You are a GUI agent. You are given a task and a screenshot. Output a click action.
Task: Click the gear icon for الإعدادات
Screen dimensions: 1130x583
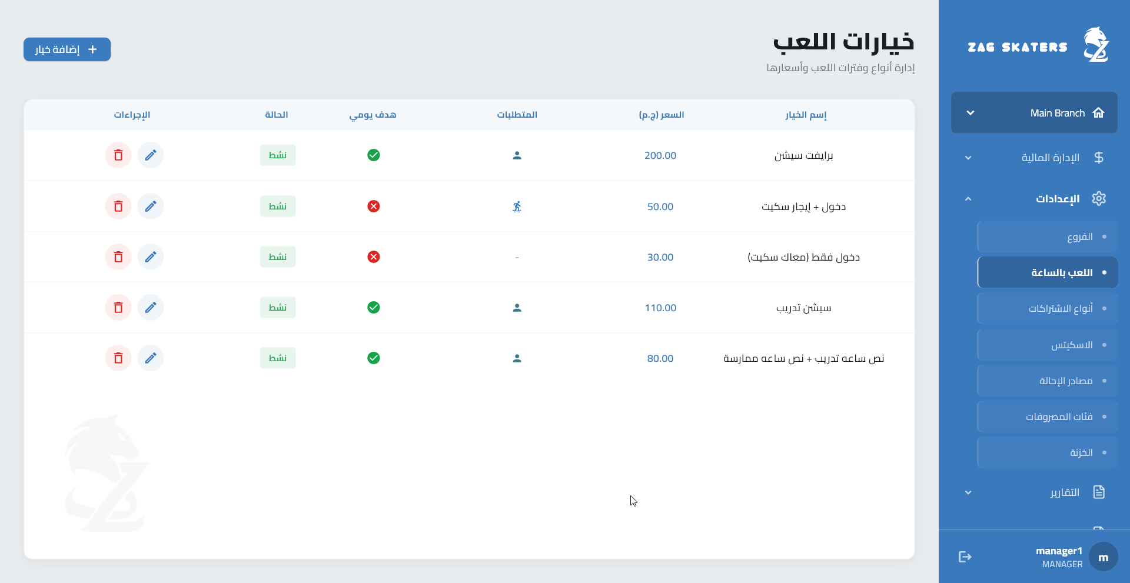click(x=1099, y=198)
